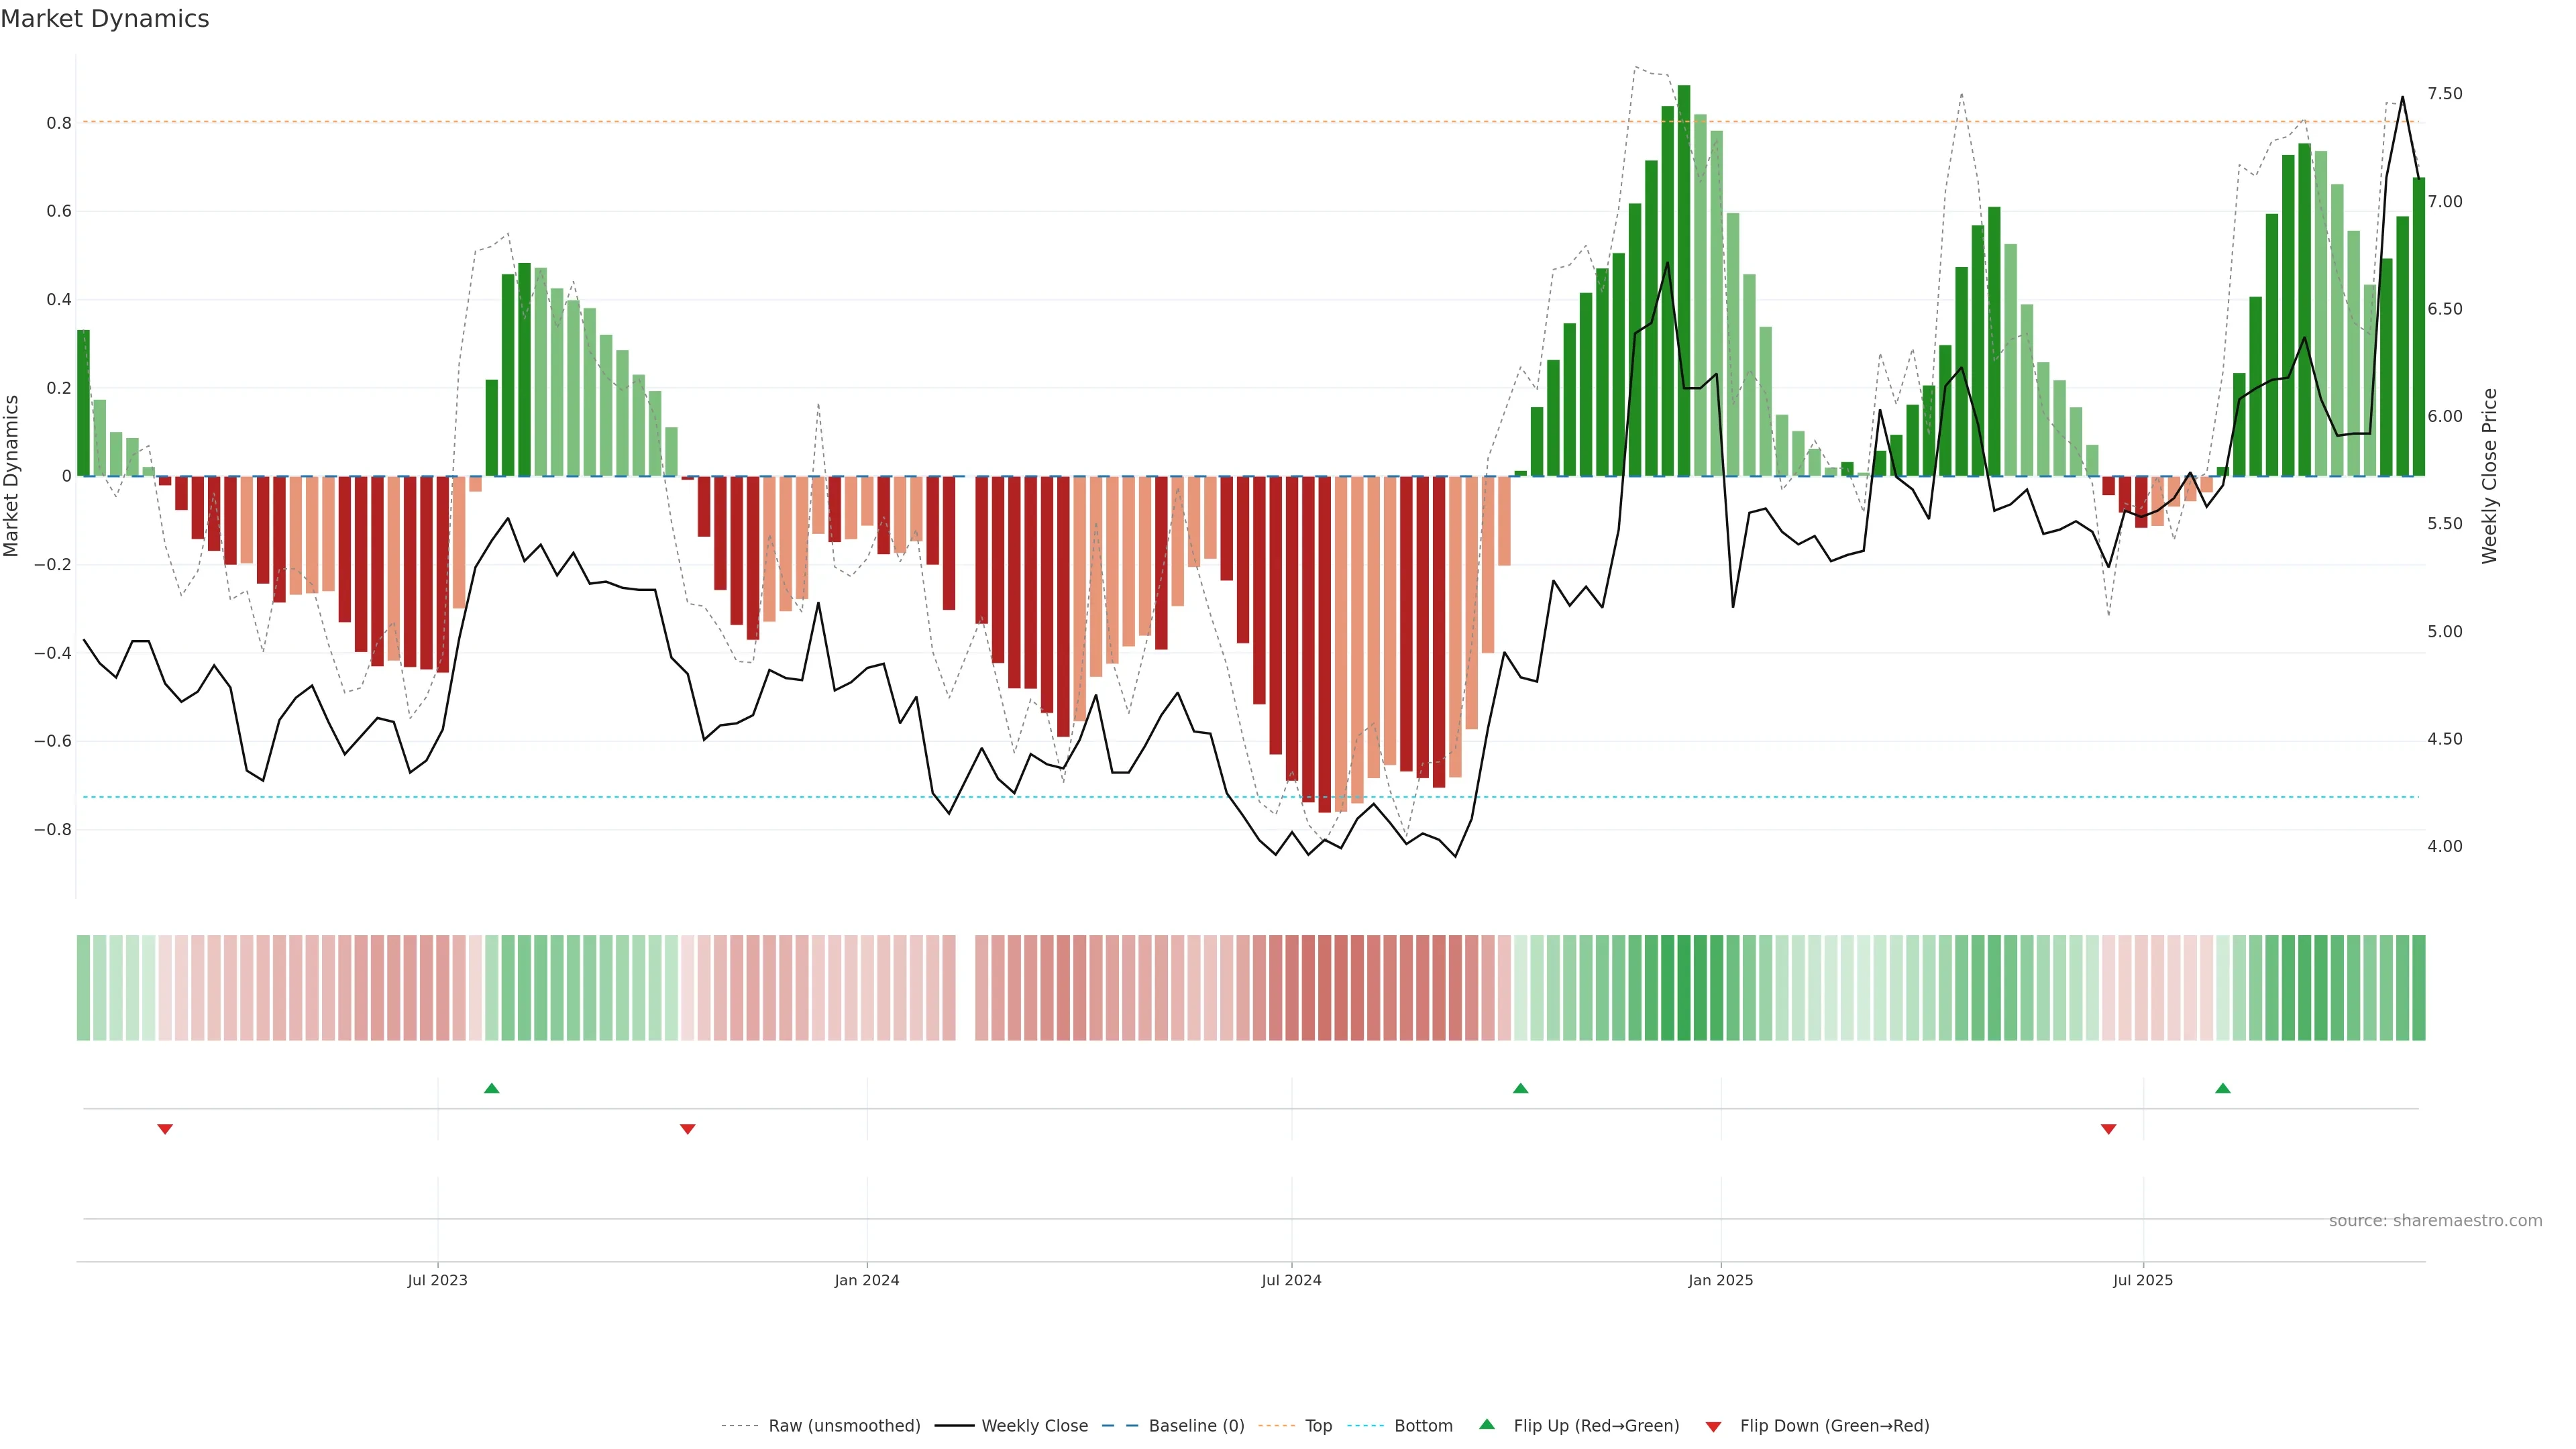Click the first red Flip Down marker at far left
Screen dimensions: 2576x1449
[165, 1129]
